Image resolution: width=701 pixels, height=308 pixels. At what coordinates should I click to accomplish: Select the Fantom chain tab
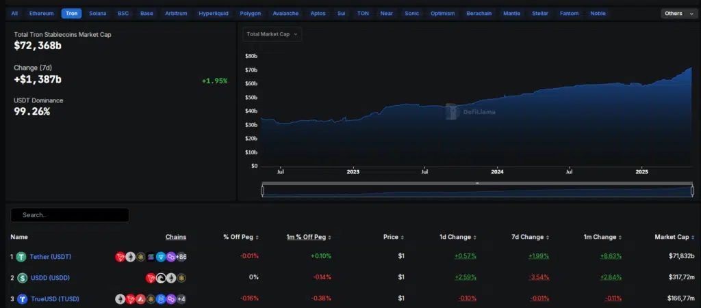tap(569, 14)
